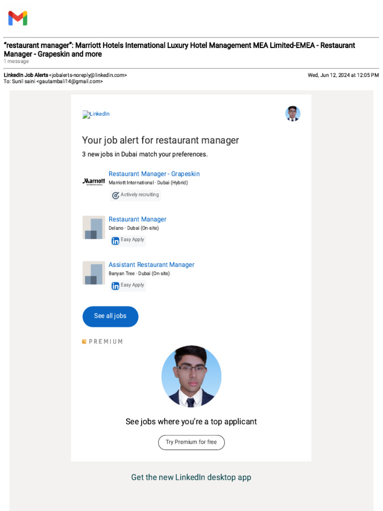383x511 pixels.
Task: Click the Delano company placeholder logo
Action: click(x=94, y=228)
